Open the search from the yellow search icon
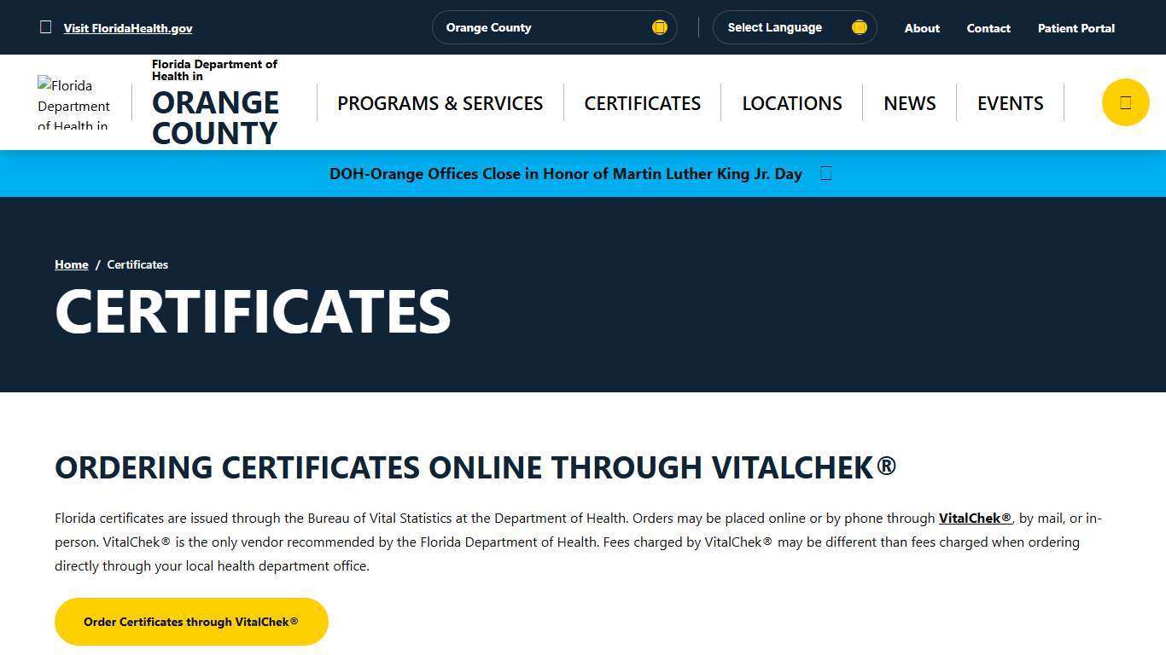The image size is (1166, 655). coord(1125,102)
